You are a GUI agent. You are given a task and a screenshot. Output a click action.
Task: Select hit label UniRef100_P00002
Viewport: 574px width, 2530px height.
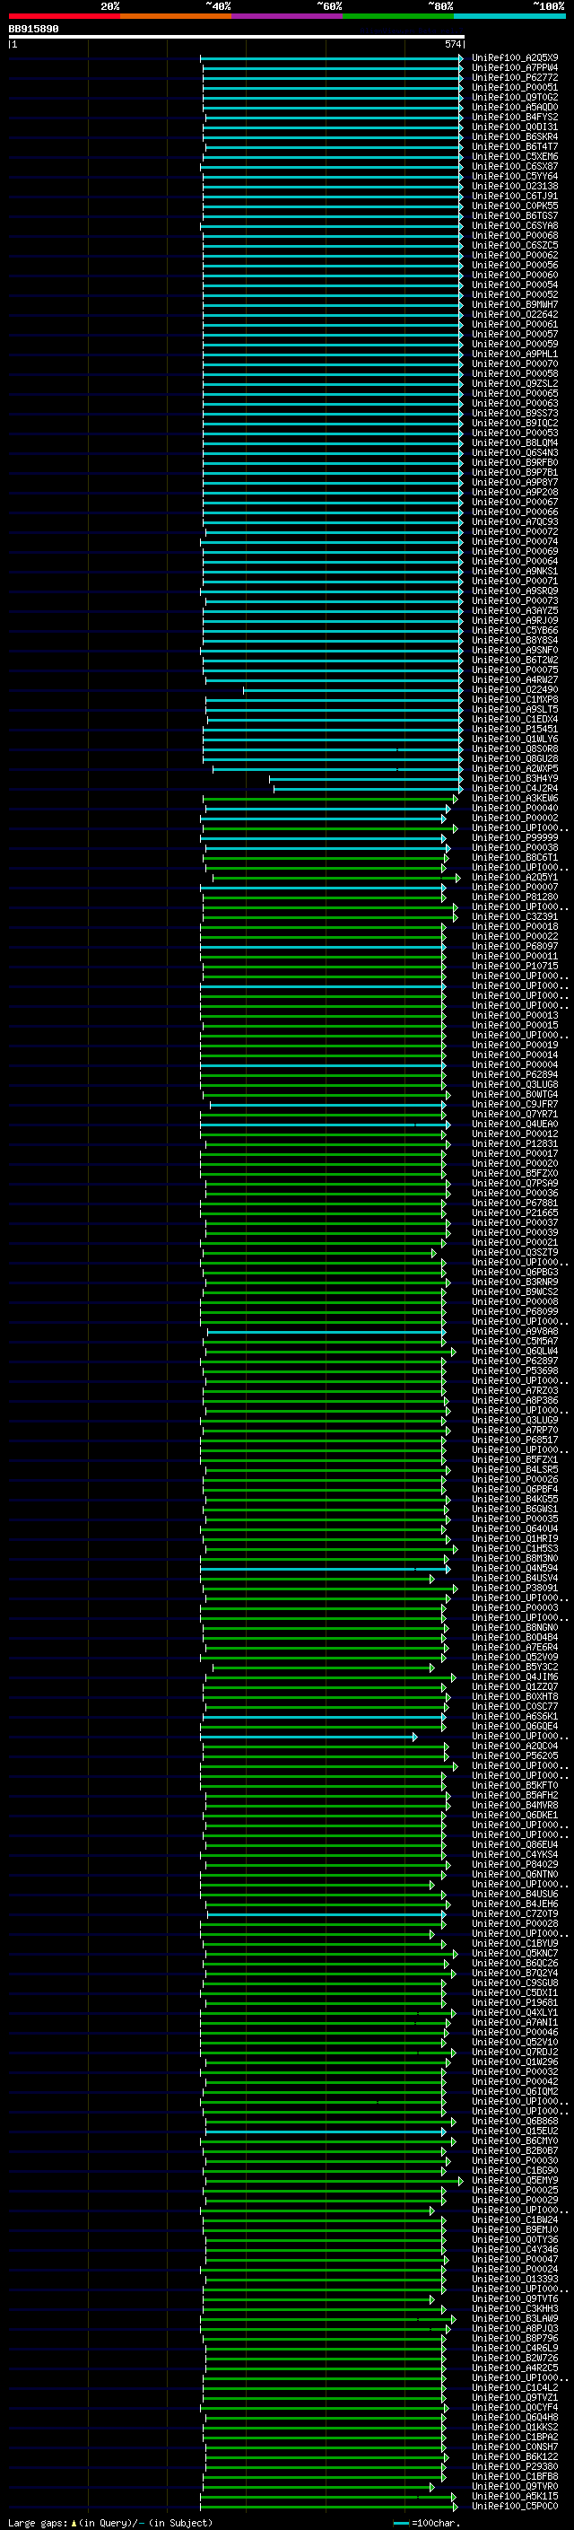515,819
